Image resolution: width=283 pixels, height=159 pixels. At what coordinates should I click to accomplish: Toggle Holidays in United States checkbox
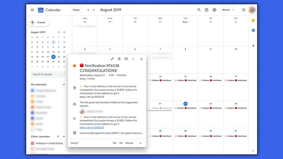[33, 143]
